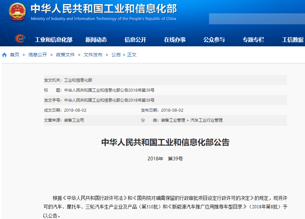Click 首页 in the breadcrumb

pyautogui.click(x=14, y=54)
